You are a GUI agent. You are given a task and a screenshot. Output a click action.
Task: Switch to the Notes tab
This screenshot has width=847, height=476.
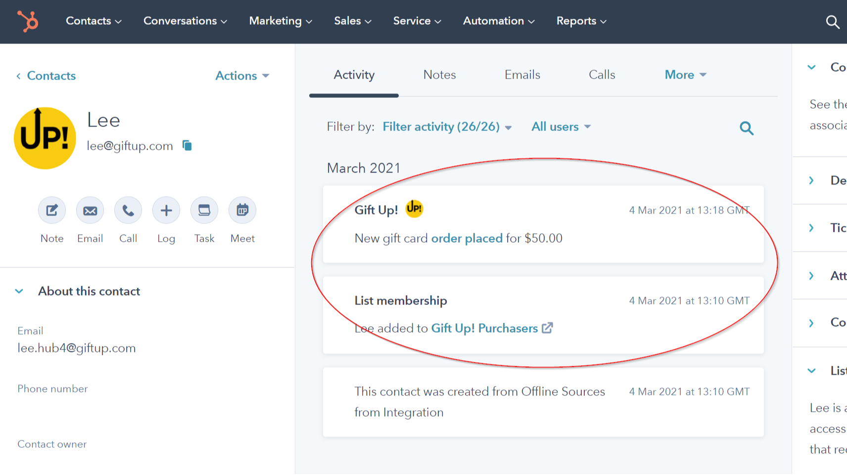pos(439,75)
